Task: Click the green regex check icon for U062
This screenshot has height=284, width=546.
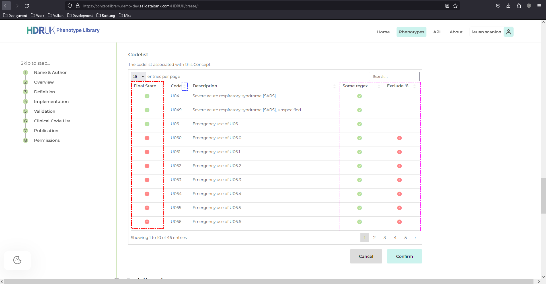Action: pyautogui.click(x=360, y=166)
